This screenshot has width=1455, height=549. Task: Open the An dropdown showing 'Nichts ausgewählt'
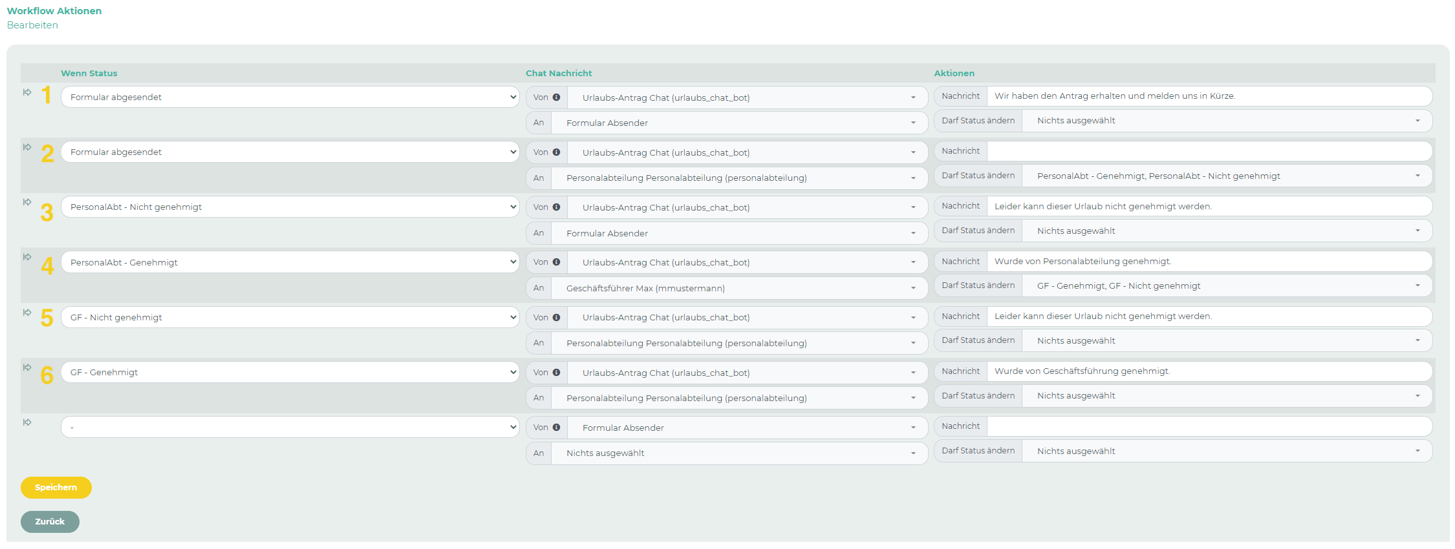pyautogui.click(x=739, y=453)
